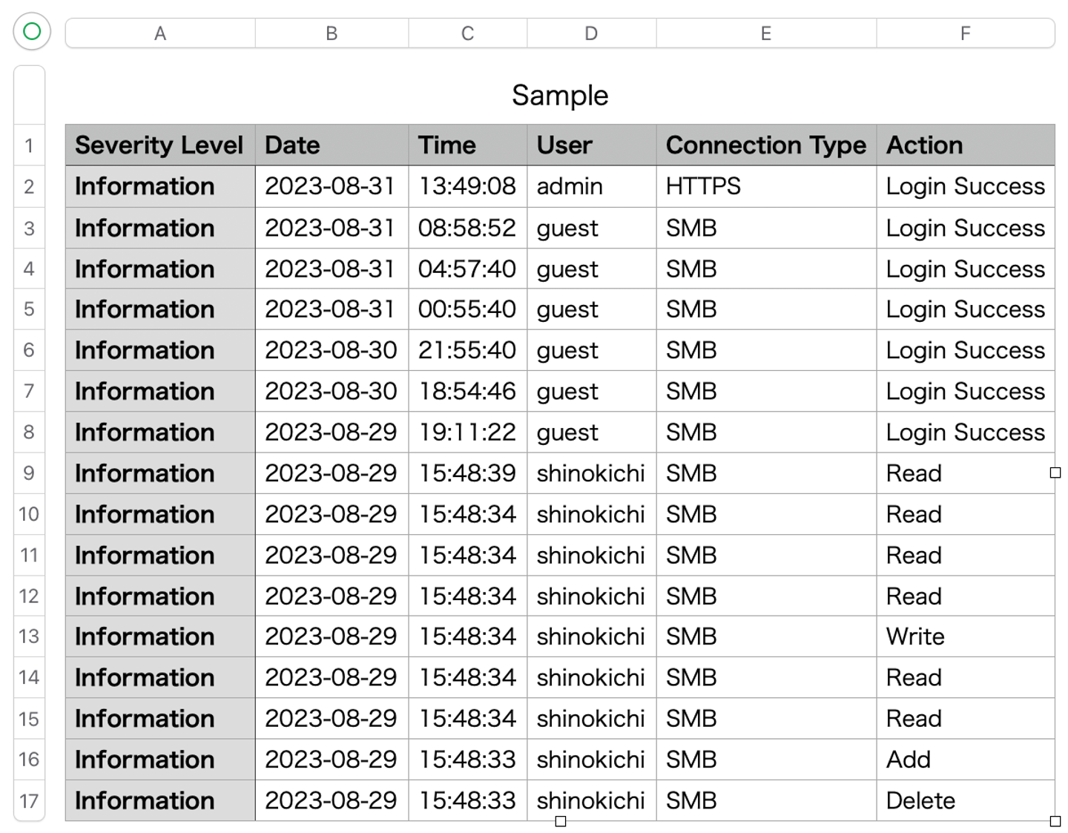Select row 17 header number
This screenshot has width=1068, height=833.
tap(29, 801)
